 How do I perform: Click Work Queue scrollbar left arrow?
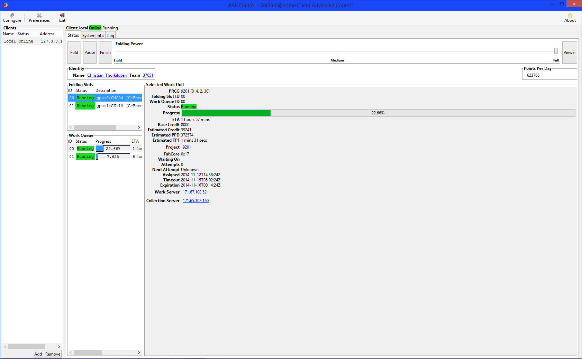tap(71, 353)
